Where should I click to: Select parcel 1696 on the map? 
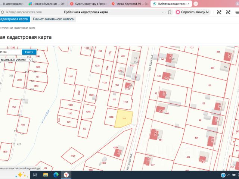click(x=38, y=67)
